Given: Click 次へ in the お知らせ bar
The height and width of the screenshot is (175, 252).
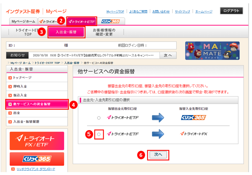Looking at the screenshot, I should (x=168, y=55).
